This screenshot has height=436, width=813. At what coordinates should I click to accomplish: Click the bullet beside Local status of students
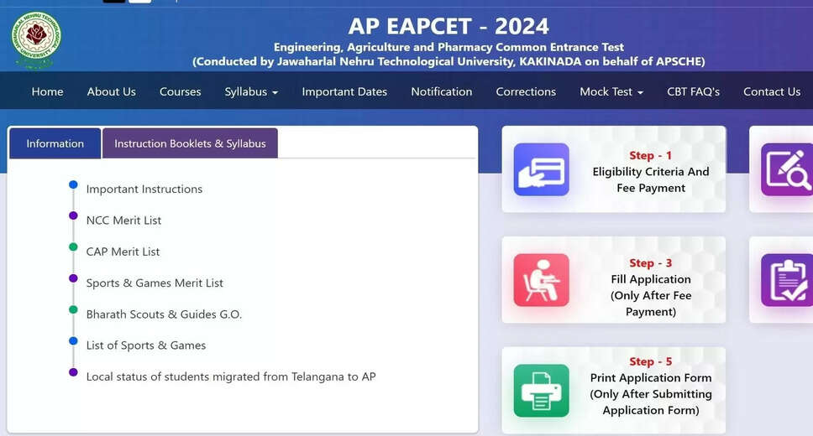(x=73, y=372)
